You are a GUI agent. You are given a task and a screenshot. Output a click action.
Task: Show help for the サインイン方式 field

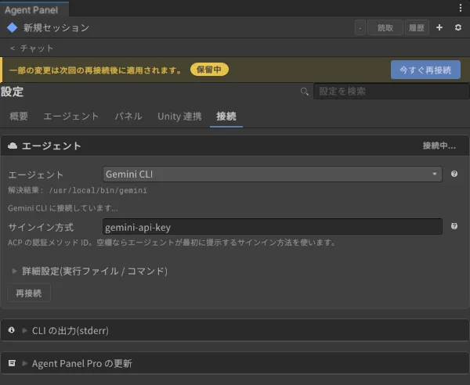pos(454,226)
